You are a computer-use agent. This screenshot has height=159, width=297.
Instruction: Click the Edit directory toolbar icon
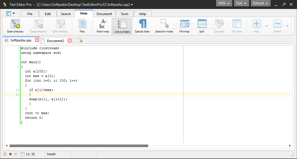[60, 26]
